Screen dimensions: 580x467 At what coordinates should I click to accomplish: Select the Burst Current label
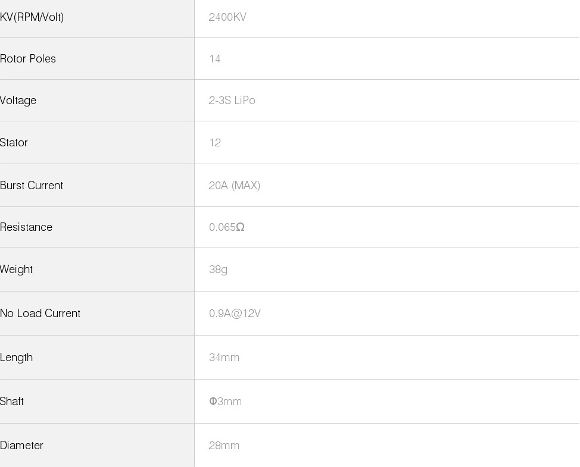(32, 186)
